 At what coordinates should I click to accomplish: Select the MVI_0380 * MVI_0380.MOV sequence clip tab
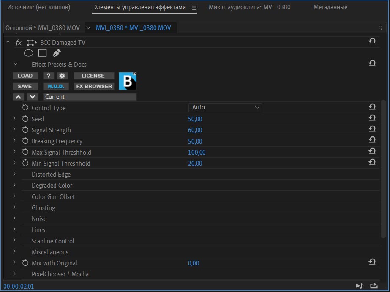134,28
